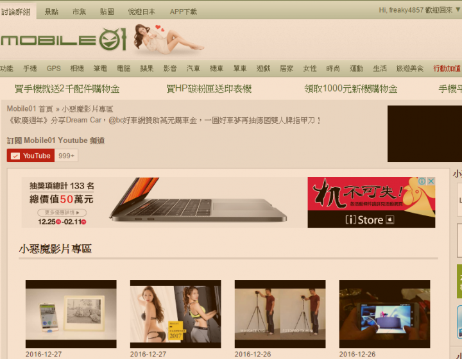Select 女性 in the category menu
The width and height of the screenshot is (462, 359).
click(x=310, y=69)
